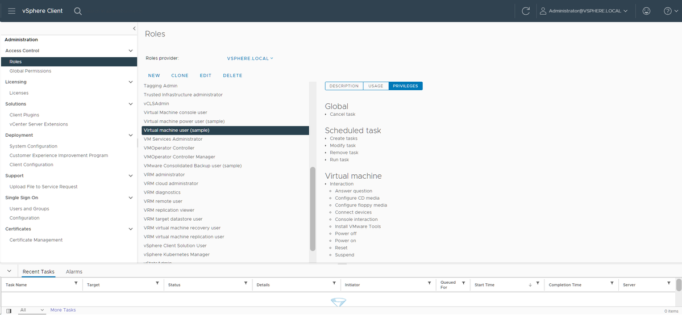The width and height of the screenshot is (682, 315).
Task: Open vCenter Server Extensions
Action: point(39,124)
